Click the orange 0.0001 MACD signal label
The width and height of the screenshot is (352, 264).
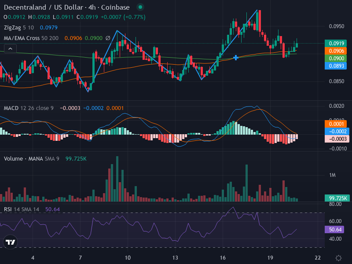(336, 124)
